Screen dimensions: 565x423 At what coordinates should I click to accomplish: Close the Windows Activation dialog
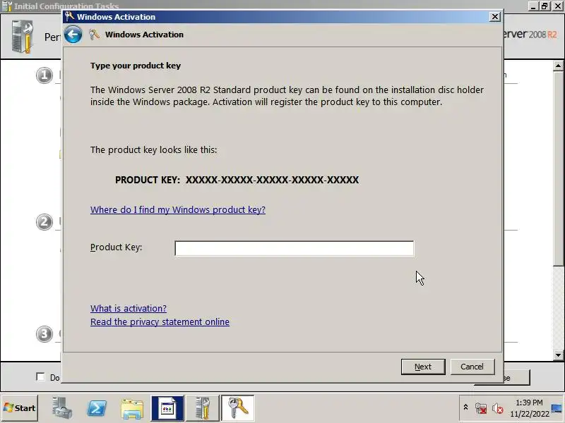pos(495,16)
